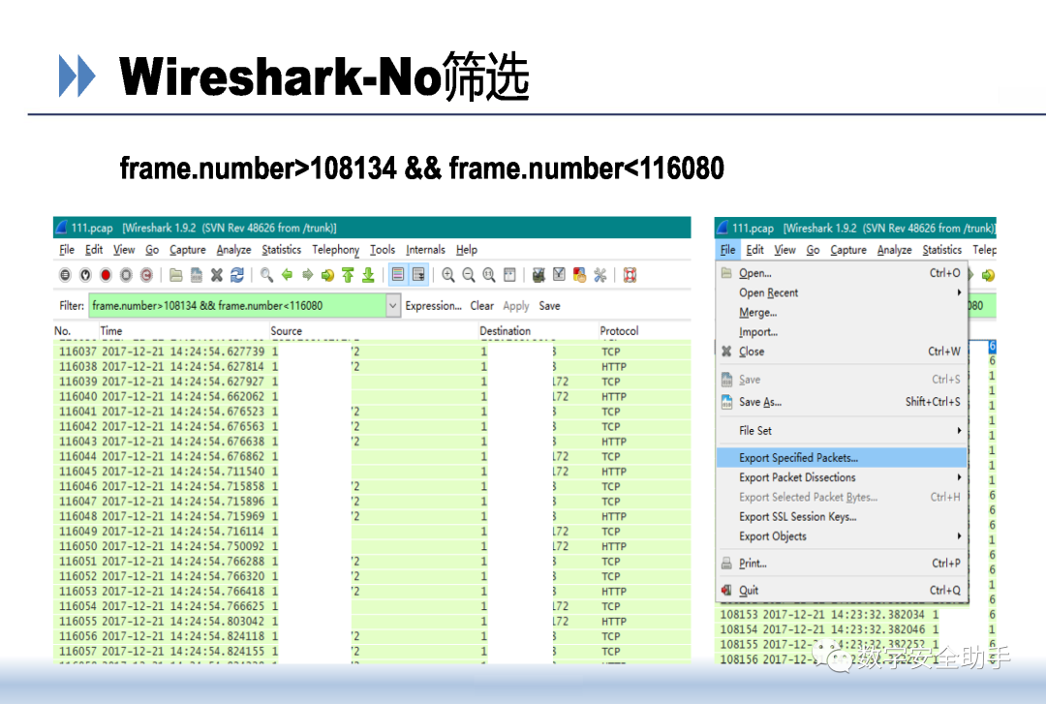Image resolution: width=1046 pixels, height=704 pixels.
Task: Jump to the first packet icon
Action: point(348,275)
